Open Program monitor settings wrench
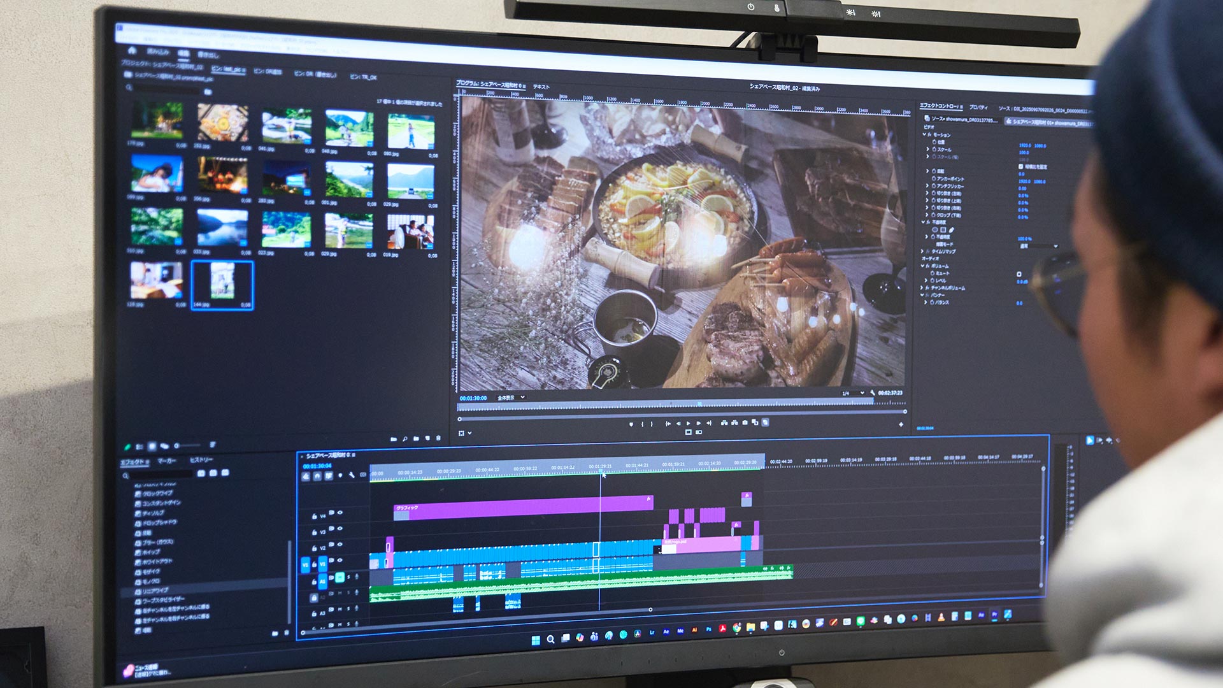 872,393
